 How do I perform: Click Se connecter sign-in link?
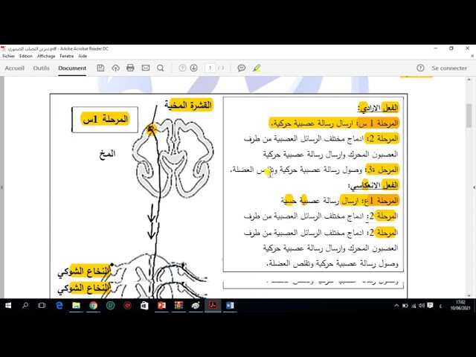pos(449,68)
